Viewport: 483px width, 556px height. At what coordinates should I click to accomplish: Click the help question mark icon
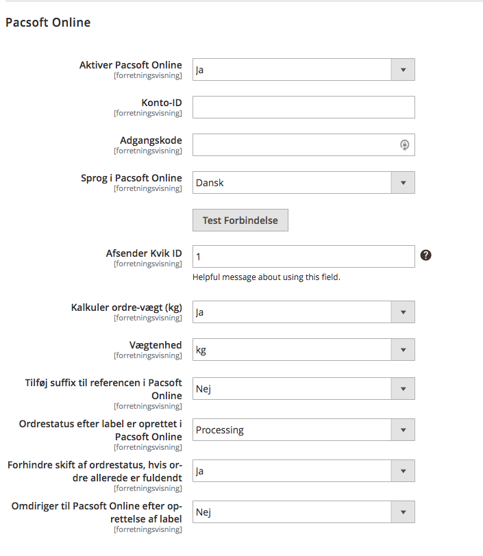tap(425, 255)
